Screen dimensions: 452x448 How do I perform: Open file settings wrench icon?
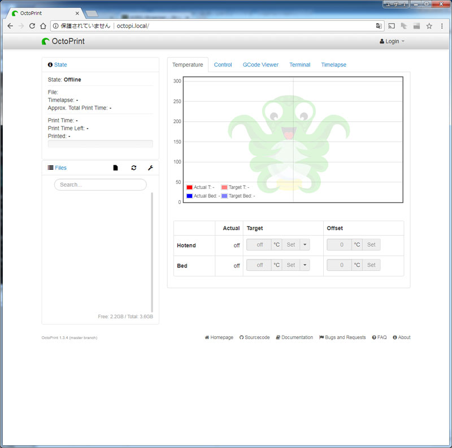150,168
